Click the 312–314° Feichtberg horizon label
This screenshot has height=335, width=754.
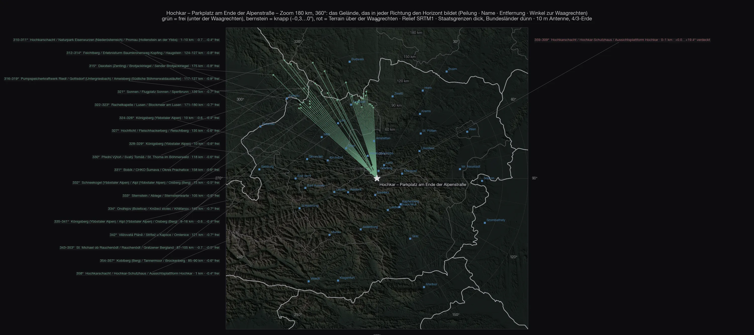[143, 53]
